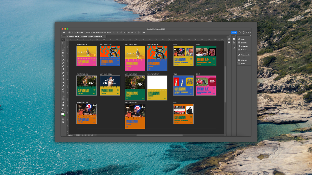Open the Search magnifier icon near Share

pos(240,32)
